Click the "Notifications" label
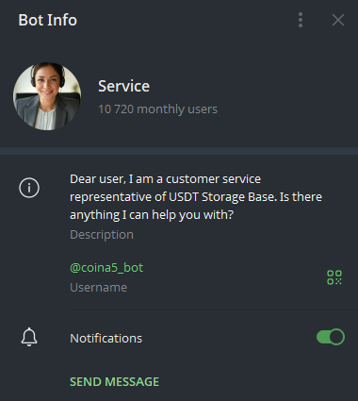The width and height of the screenshot is (358, 401). tap(106, 339)
